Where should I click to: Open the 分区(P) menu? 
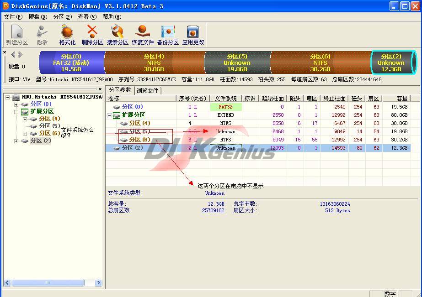[x=63, y=17]
